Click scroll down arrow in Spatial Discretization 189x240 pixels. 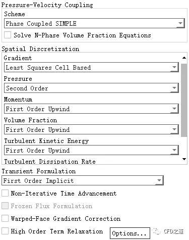pos(184,159)
